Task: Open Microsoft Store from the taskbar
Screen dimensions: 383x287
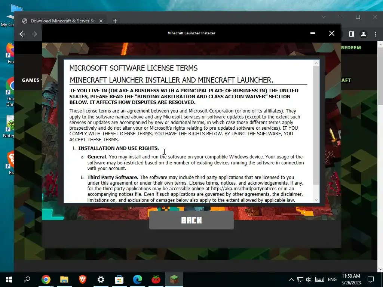Action: point(119,280)
